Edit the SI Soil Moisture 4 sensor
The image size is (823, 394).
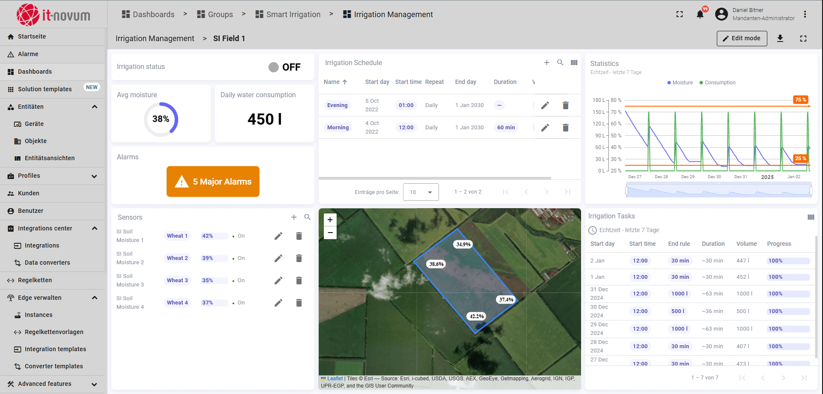(x=278, y=303)
